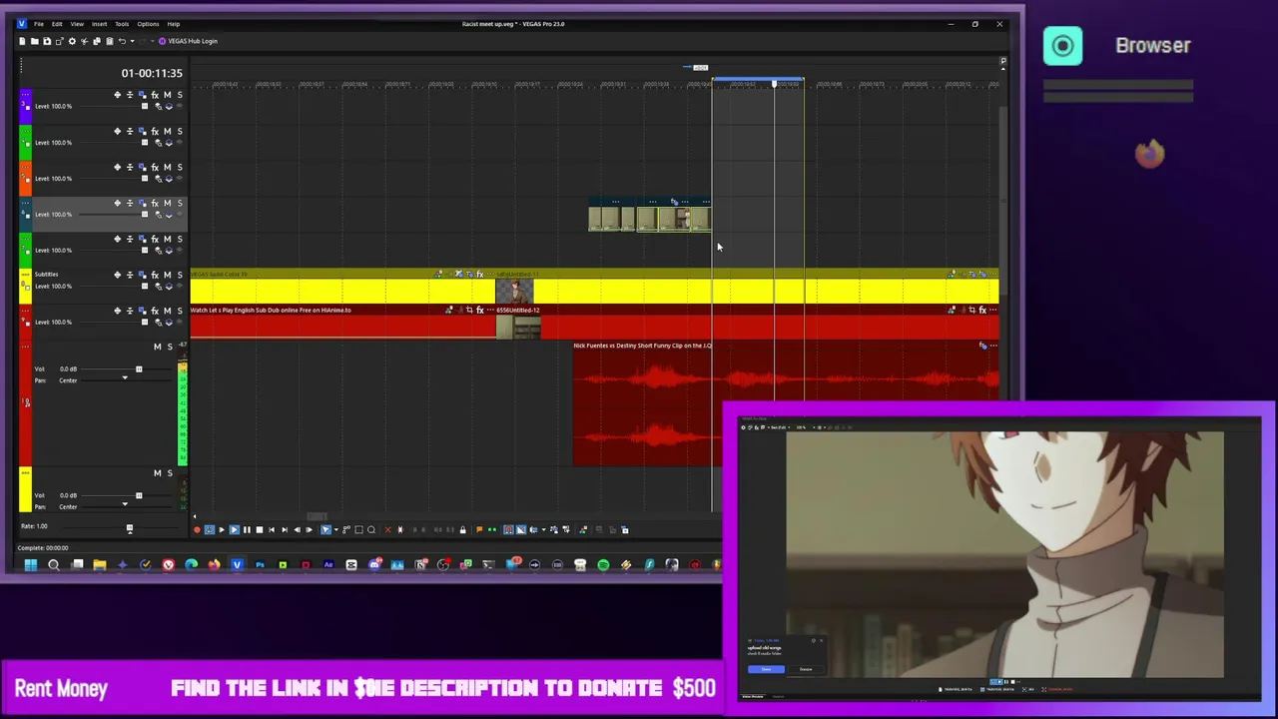
Task: Open the more menu on purple track 3
Action: (x=26, y=95)
